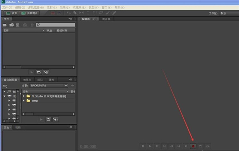The image size is (239, 151).
Task: Click the search field in Files panel
Action: click(55, 25)
